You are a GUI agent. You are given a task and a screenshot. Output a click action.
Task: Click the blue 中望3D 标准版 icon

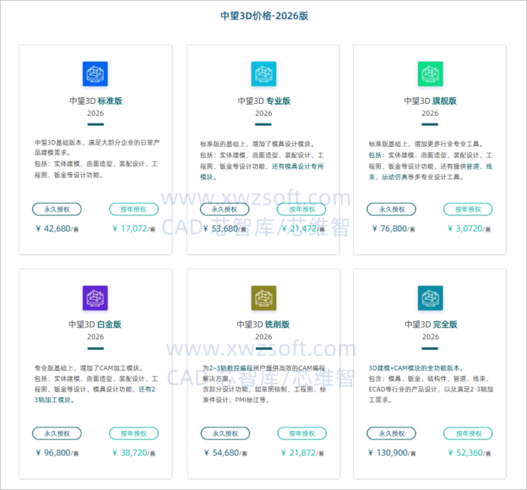95,74
